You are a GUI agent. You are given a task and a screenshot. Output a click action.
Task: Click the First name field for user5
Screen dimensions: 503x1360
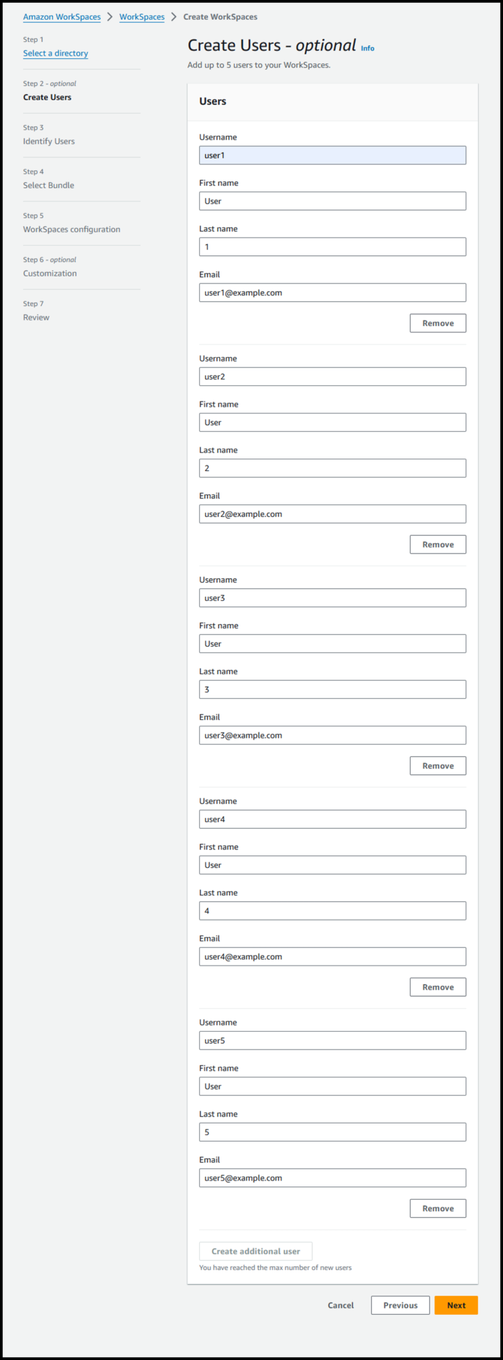[x=332, y=1086]
